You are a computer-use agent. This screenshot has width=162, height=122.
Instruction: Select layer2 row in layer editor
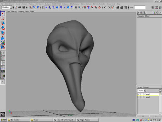pyautogui.click(x=148, y=94)
